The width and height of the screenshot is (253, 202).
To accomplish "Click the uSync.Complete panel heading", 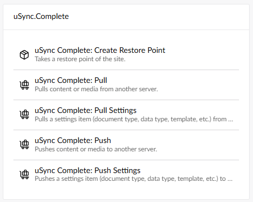I will [x=41, y=17].
